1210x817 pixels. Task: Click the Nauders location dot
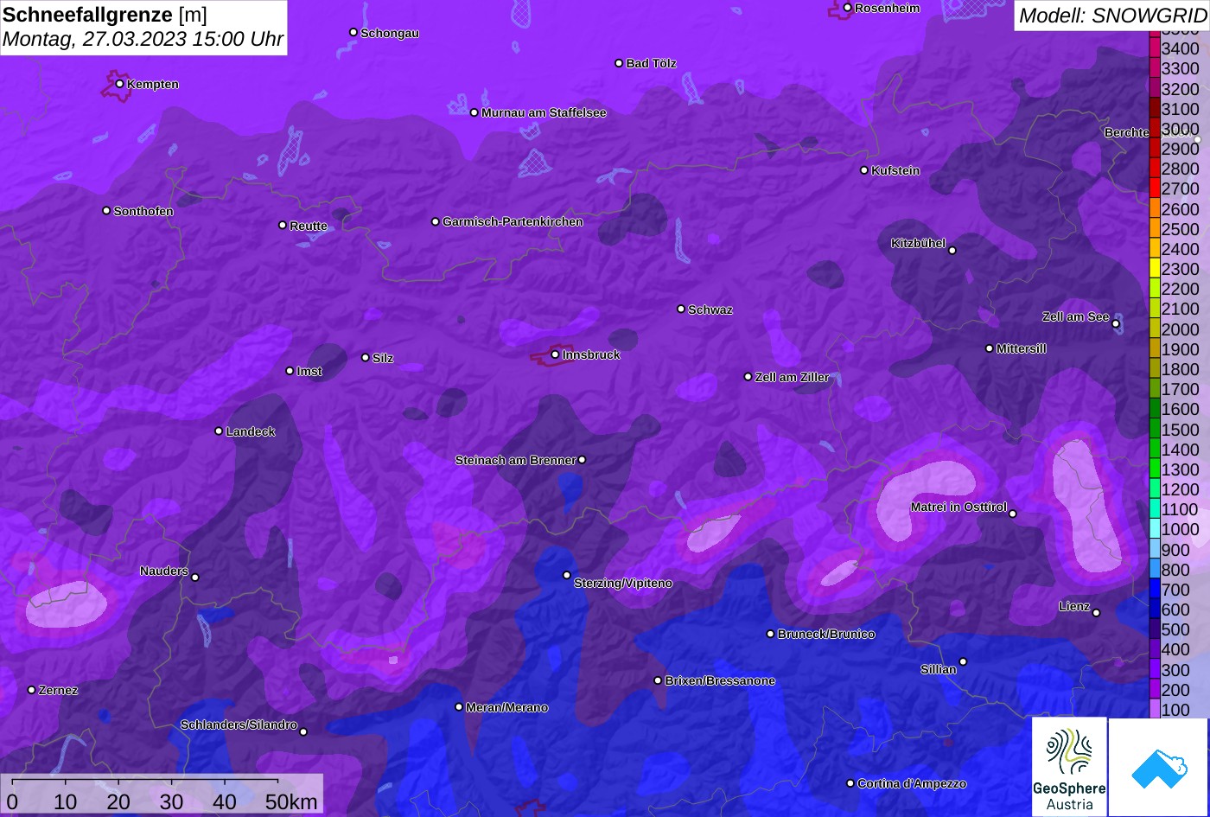pos(195,578)
